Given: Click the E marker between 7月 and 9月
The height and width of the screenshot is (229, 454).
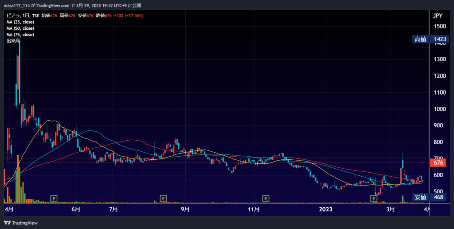Looking at the screenshot, I should 163,198.
